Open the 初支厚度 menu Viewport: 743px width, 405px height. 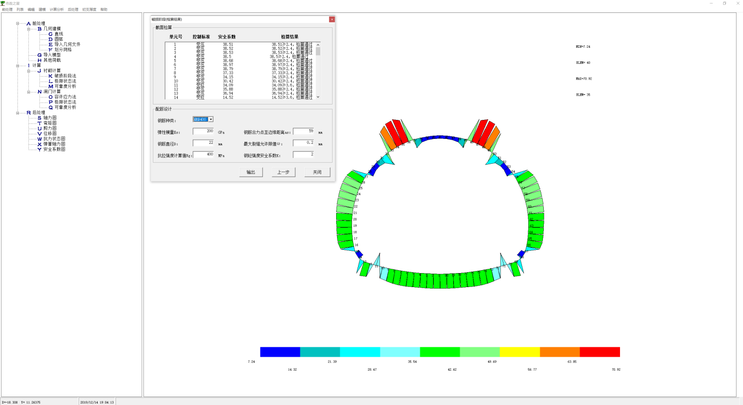(x=89, y=9)
